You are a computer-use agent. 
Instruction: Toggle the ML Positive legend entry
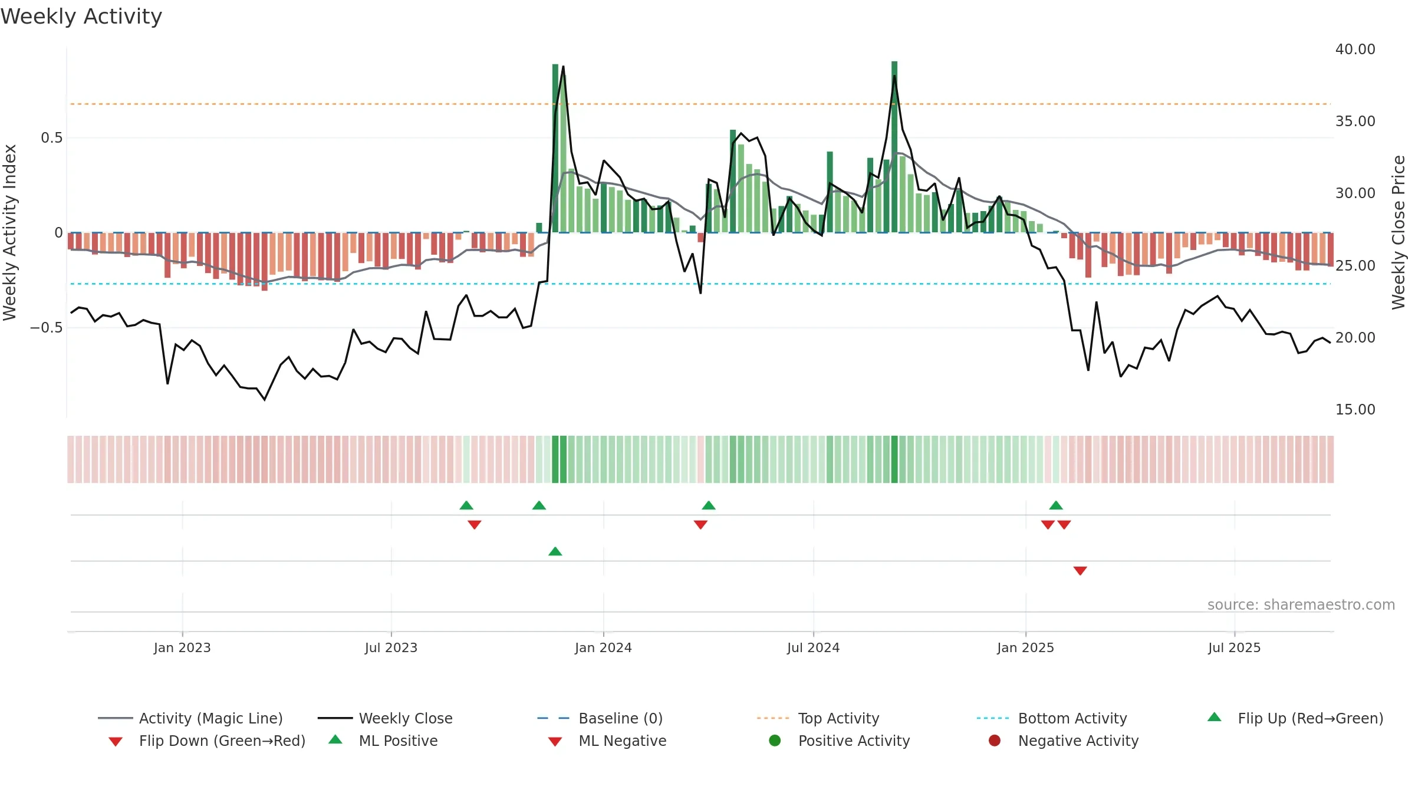pyautogui.click(x=383, y=741)
